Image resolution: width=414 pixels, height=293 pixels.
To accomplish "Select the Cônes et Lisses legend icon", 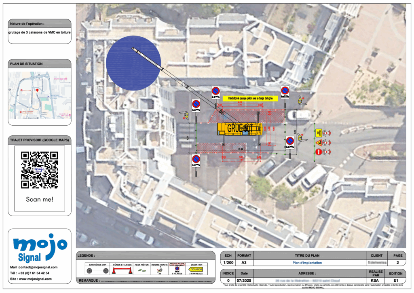I will tap(122, 271).
